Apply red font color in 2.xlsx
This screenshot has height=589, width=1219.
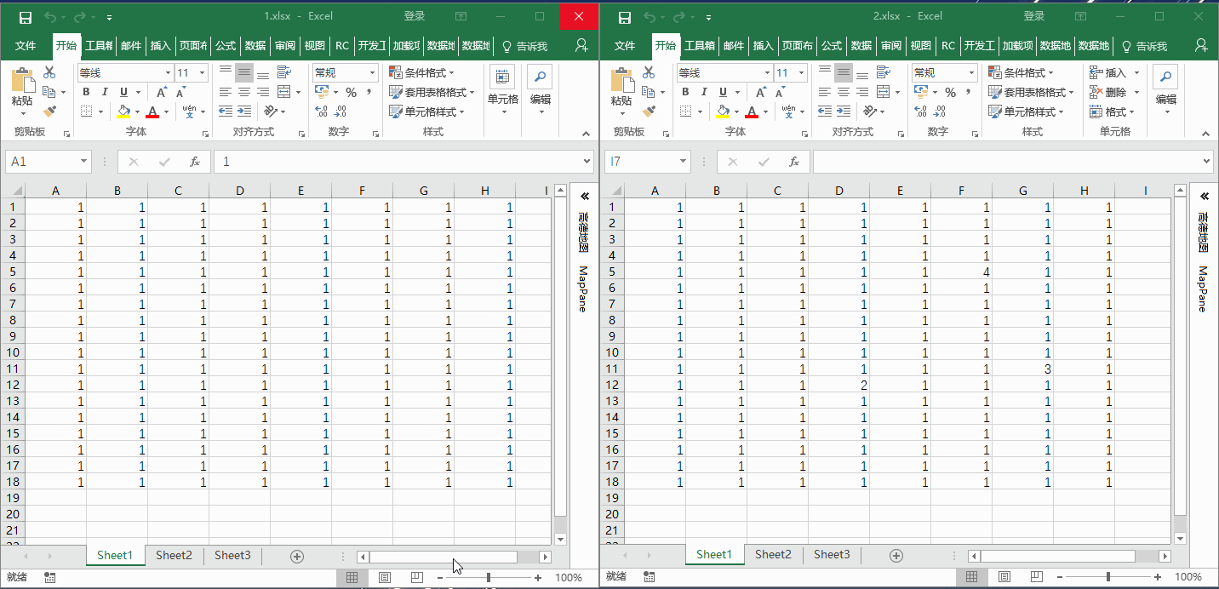click(752, 112)
